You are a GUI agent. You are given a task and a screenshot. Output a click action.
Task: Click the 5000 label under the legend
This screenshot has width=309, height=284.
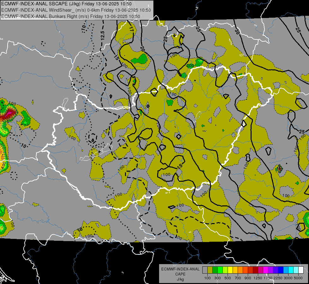298,278
